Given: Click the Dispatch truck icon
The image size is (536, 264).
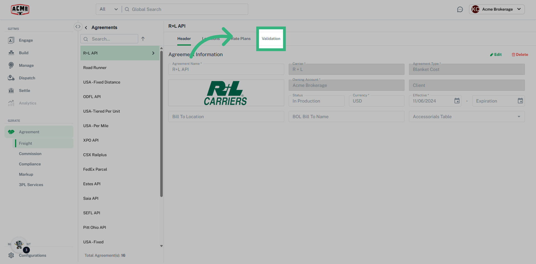Looking at the screenshot, I should 11,78.
